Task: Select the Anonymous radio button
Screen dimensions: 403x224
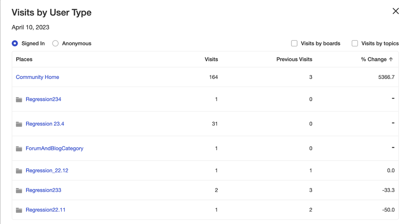Action: click(x=55, y=43)
